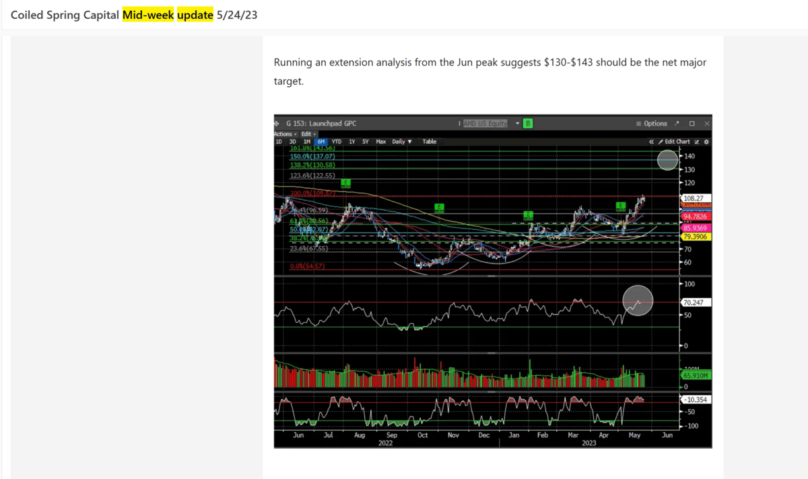Click the Edit Chart button
The image size is (808, 479).
(x=673, y=141)
